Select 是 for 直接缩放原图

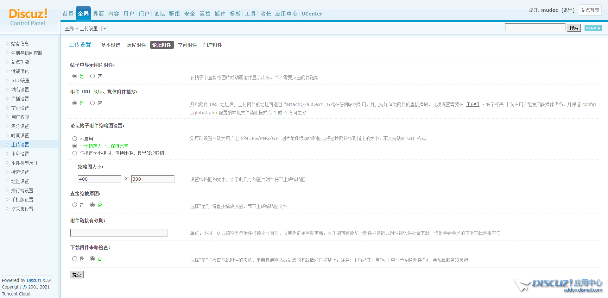(75, 205)
